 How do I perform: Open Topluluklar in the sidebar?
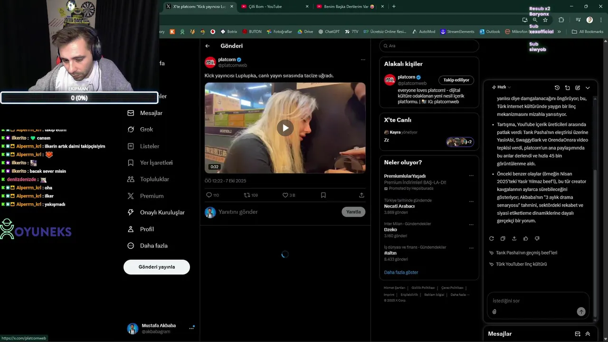(x=148, y=179)
